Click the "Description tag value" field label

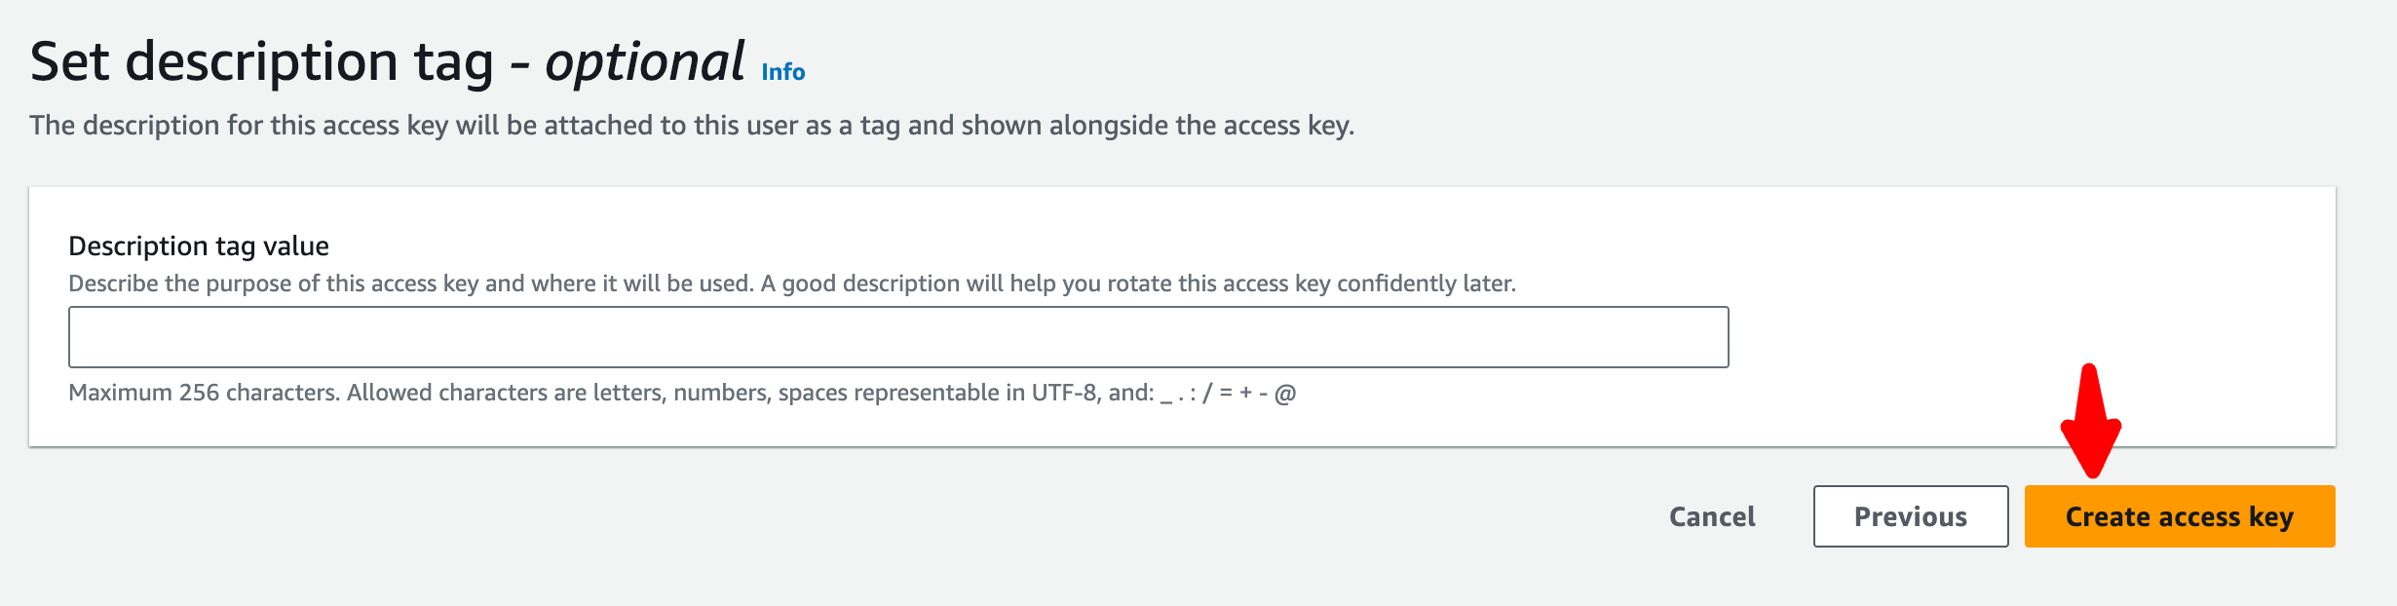click(x=199, y=246)
